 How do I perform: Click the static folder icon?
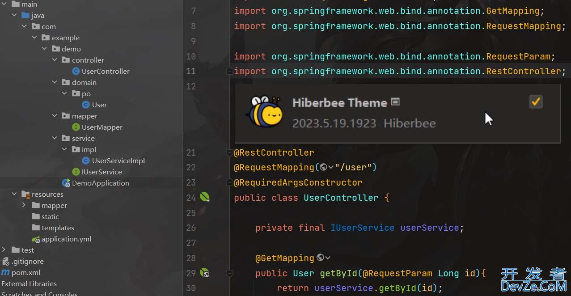(x=36, y=216)
